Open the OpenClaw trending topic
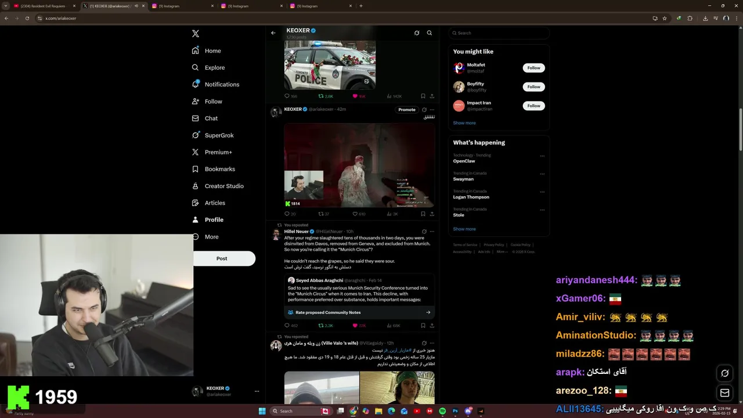 464,161
